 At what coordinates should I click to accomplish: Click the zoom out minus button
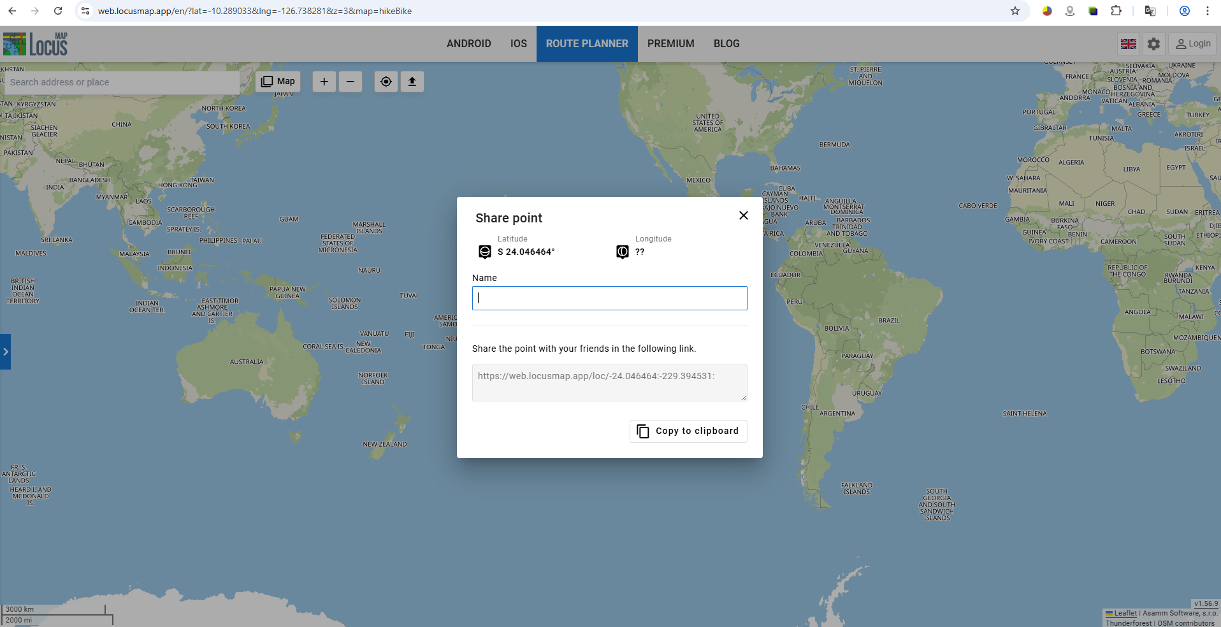tap(350, 82)
